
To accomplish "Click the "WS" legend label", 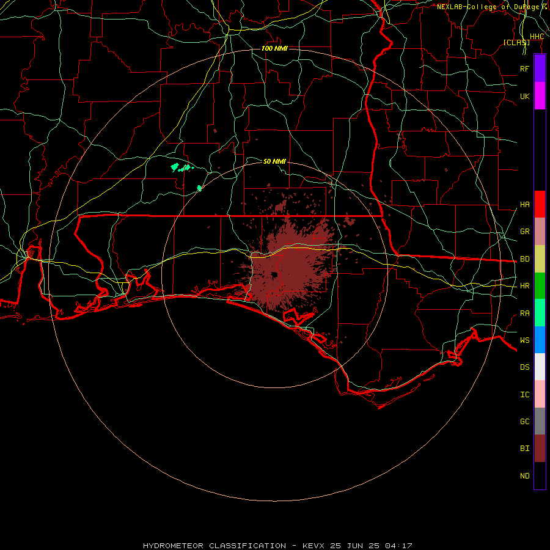I will click(524, 340).
